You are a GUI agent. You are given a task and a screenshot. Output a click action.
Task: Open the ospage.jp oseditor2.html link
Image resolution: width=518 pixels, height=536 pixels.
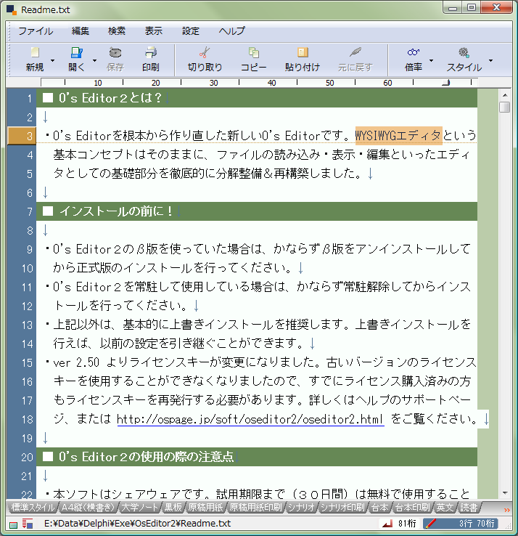250,419
